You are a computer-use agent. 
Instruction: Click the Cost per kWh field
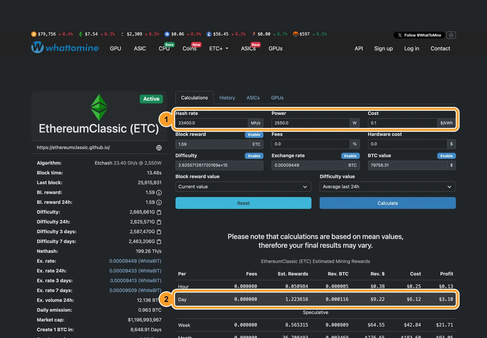(x=402, y=123)
